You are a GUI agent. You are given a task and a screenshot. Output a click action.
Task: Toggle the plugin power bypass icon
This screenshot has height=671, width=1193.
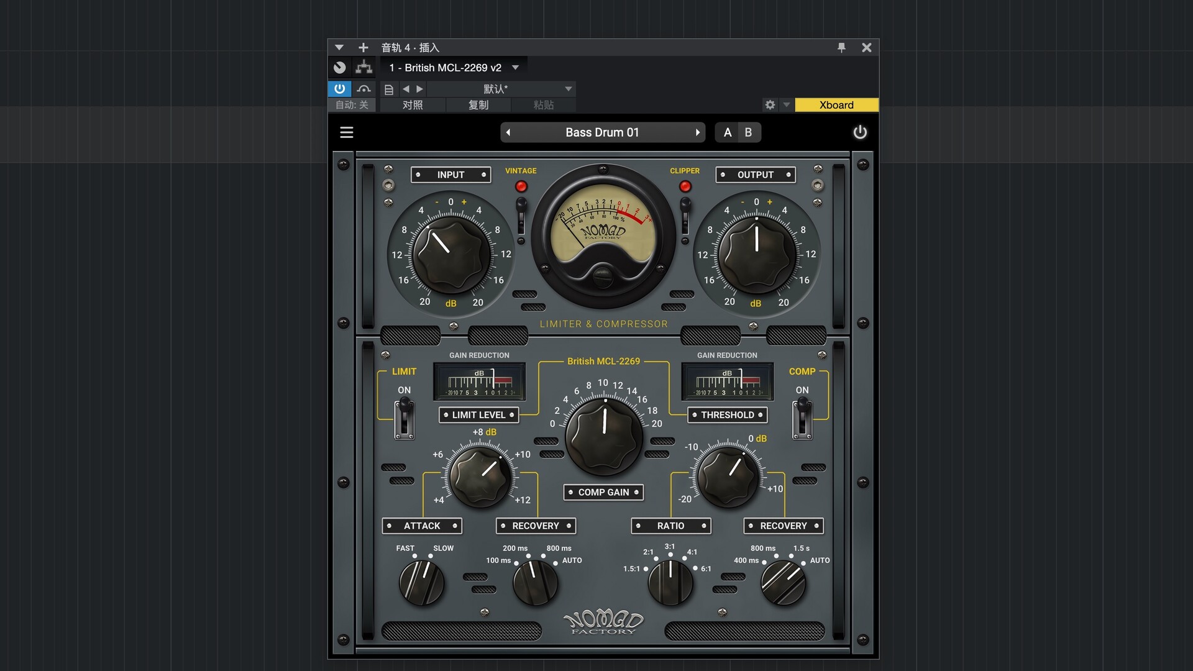(x=860, y=132)
